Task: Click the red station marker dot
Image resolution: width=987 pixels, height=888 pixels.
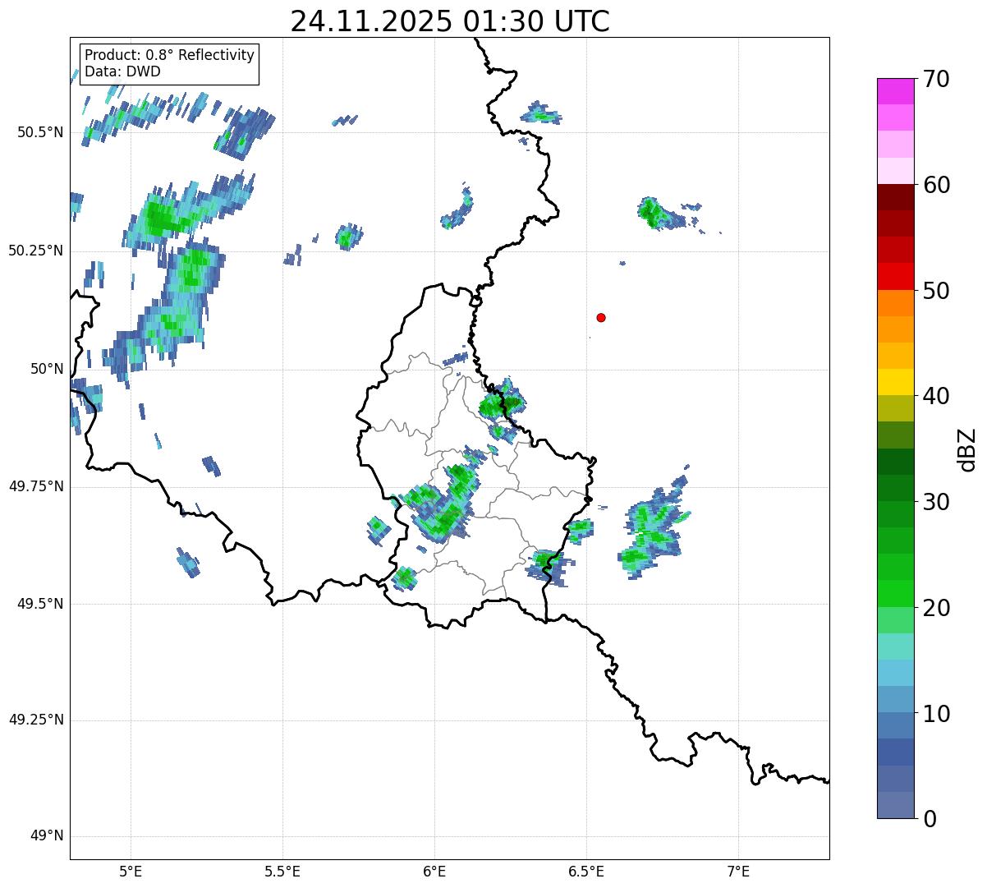Action: [601, 317]
